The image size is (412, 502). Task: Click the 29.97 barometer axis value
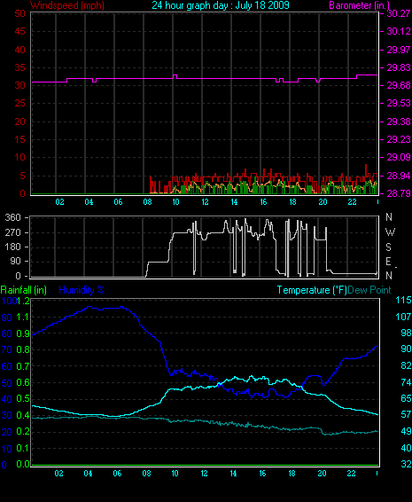[399, 50]
